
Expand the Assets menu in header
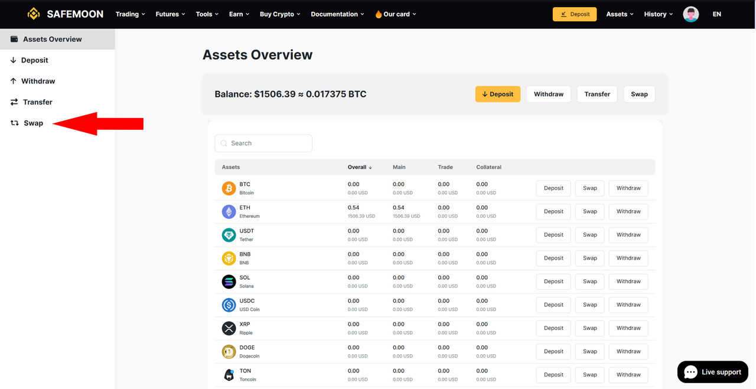click(620, 14)
